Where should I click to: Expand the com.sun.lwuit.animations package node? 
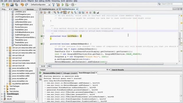7,60
